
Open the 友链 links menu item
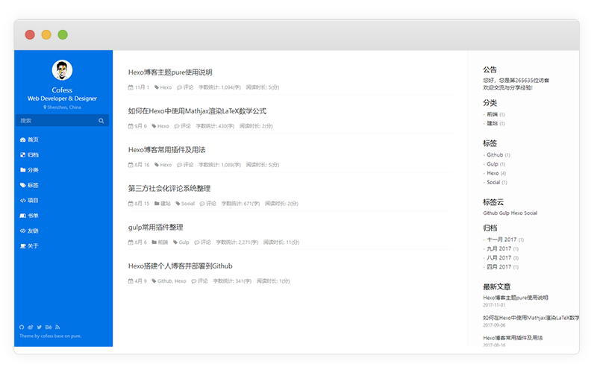(29, 231)
